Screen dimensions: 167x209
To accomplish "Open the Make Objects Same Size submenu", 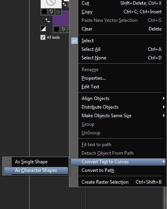I will coord(118,116).
